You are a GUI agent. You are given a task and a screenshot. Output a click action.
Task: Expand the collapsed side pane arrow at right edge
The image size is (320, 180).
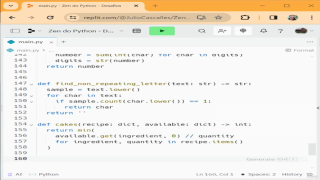(x=318, y=108)
